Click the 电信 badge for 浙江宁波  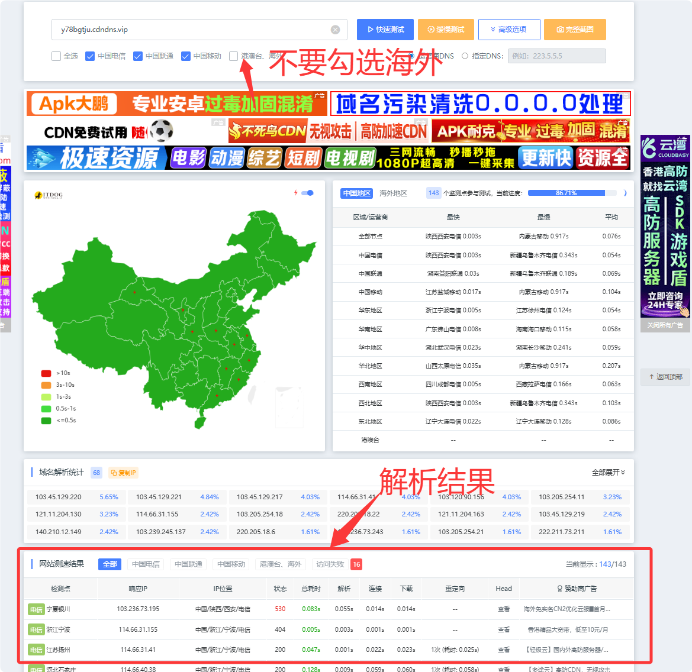[36, 629]
